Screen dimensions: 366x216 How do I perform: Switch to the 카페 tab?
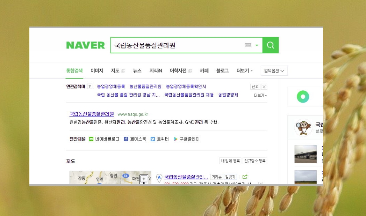point(204,70)
